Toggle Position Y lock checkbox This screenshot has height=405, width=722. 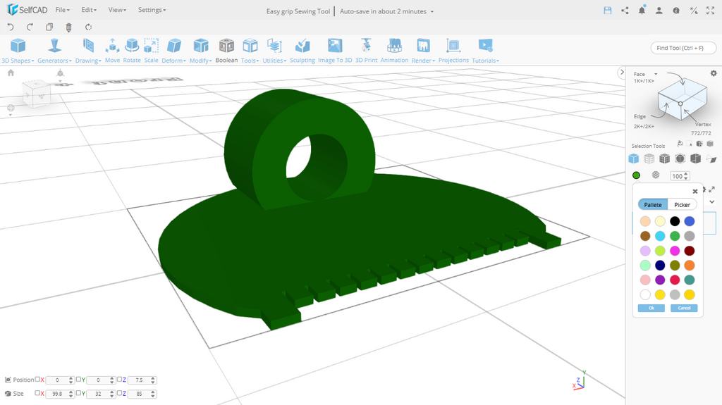pos(79,379)
